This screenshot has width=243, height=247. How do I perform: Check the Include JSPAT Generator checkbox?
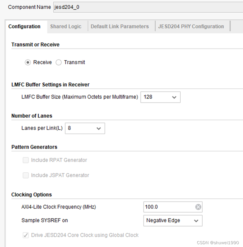point(26,175)
